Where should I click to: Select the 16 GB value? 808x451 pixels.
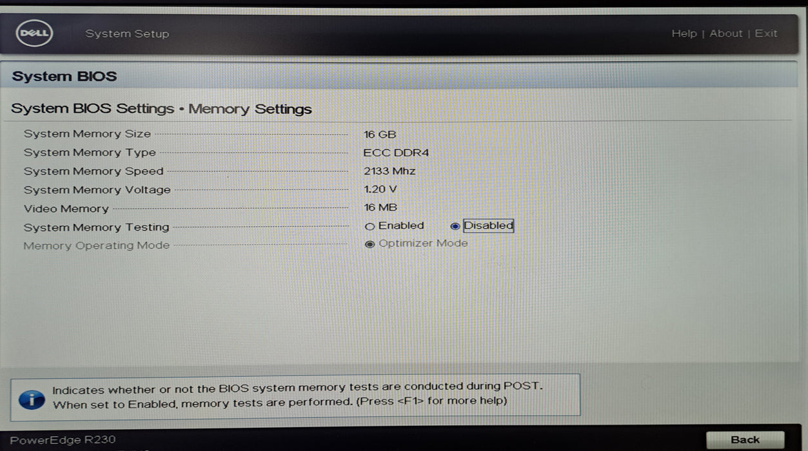[380, 135]
